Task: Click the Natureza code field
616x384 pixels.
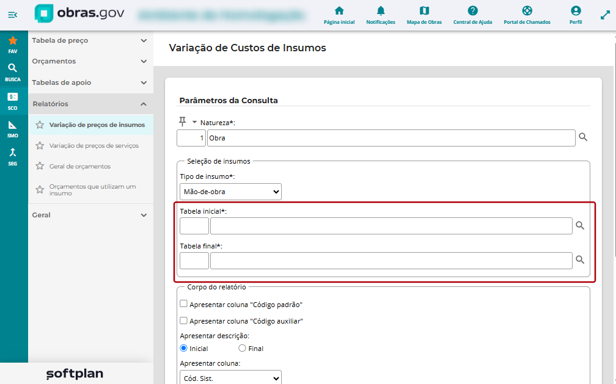Action: pos(191,138)
